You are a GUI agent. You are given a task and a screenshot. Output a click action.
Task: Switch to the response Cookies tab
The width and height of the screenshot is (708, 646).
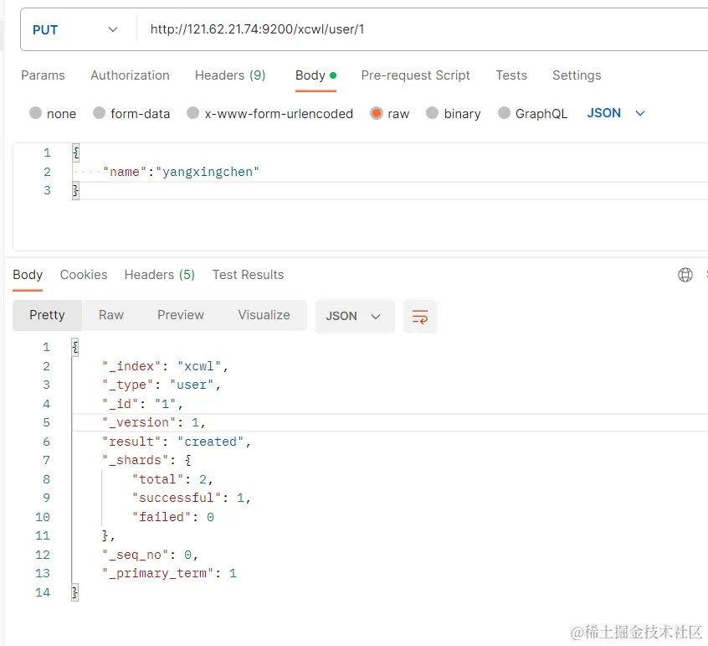click(84, 275)
